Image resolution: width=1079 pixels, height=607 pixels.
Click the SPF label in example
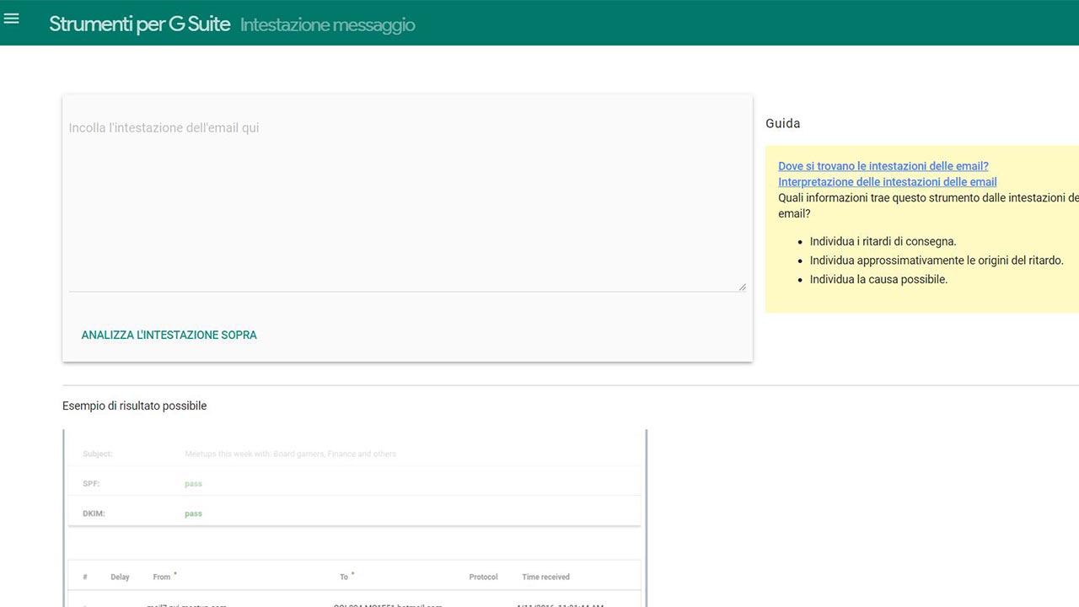(92, 484)
